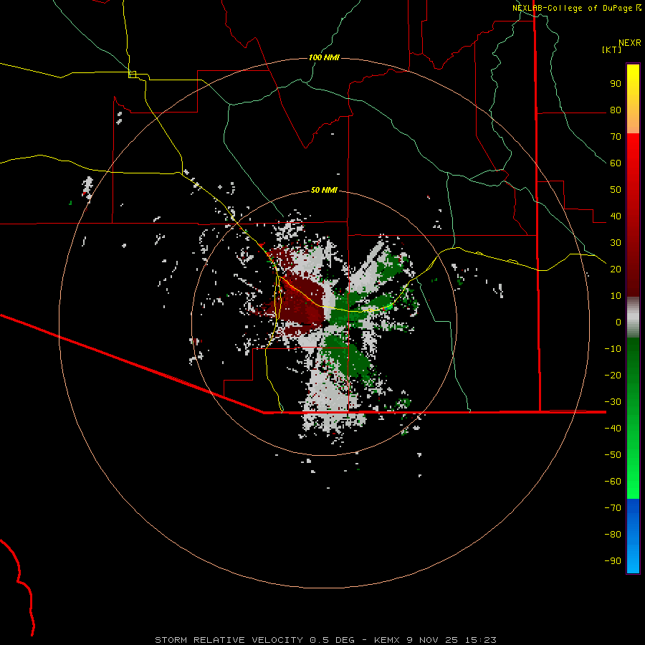Click the 9 NOV 25 date text
The width and height of the screenshot is (645, 645).
click(433, 640)
